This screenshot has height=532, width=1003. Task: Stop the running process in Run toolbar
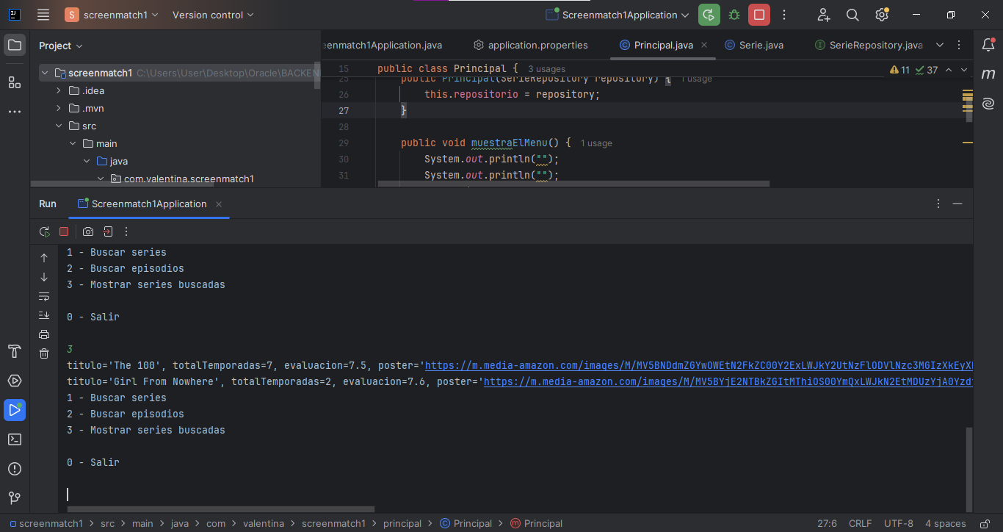(x=64, y=231)
